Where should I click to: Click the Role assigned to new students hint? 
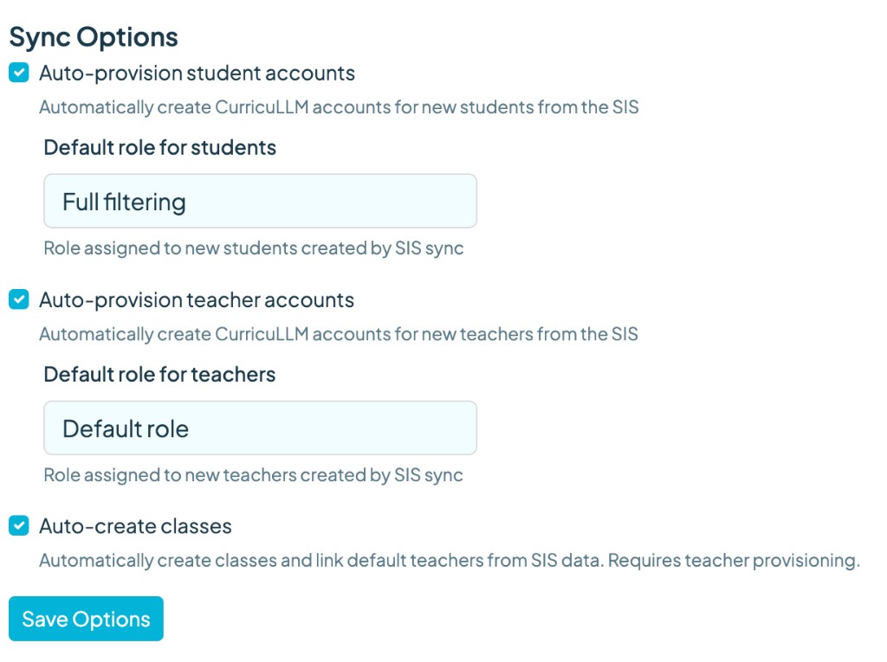point(253,248)
